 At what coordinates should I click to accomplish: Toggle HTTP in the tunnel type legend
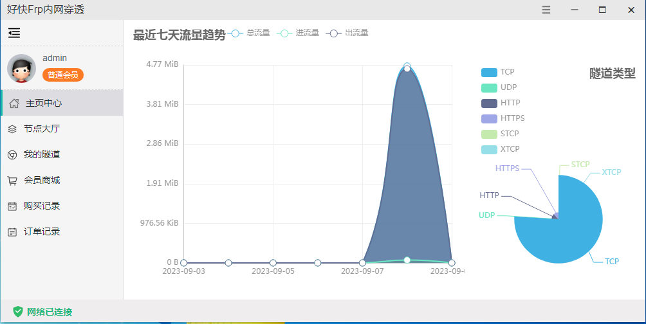(501, 103)
